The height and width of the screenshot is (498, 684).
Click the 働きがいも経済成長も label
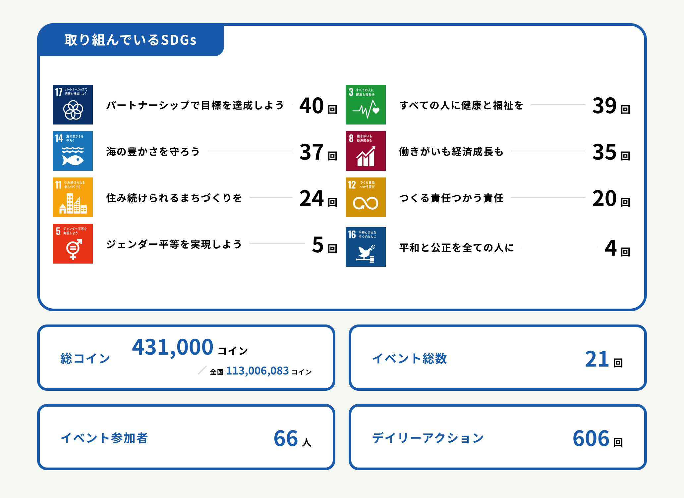451,152
